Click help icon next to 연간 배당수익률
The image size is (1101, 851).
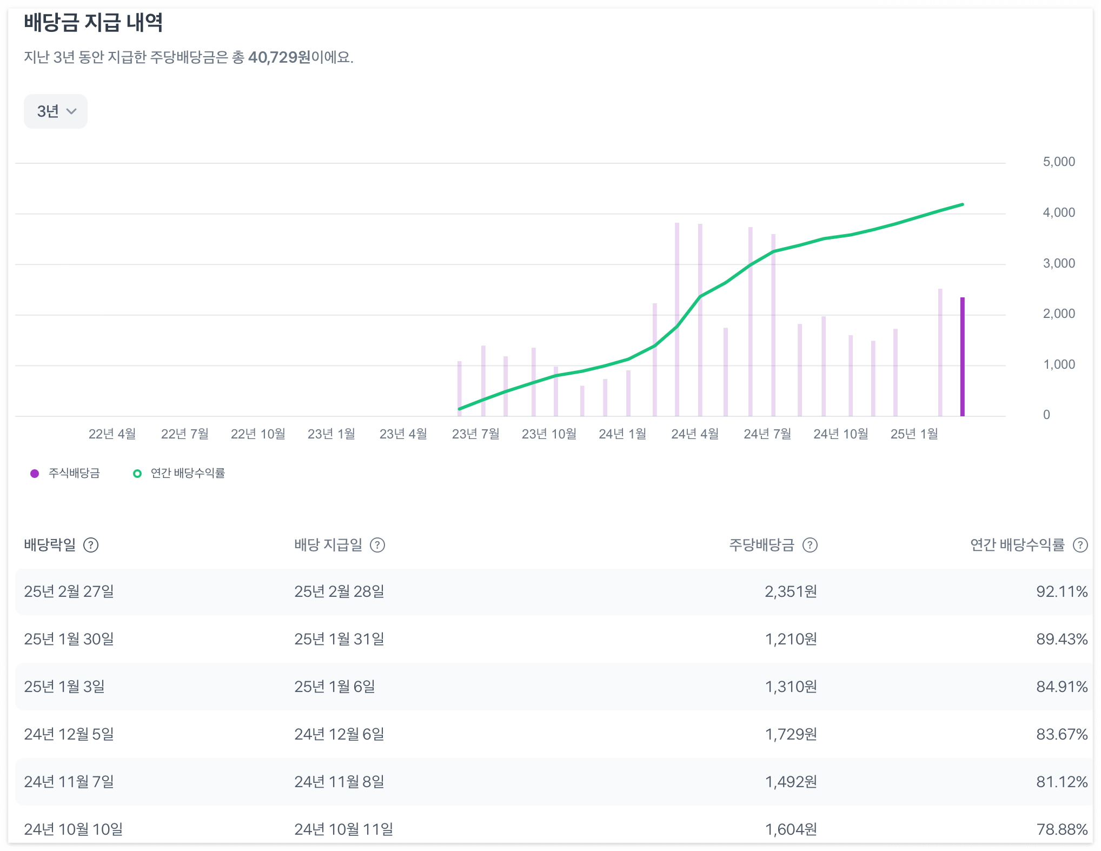[1080, 545]
